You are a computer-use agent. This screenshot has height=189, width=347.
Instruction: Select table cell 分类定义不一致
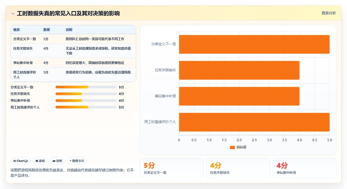pos(25,39)
